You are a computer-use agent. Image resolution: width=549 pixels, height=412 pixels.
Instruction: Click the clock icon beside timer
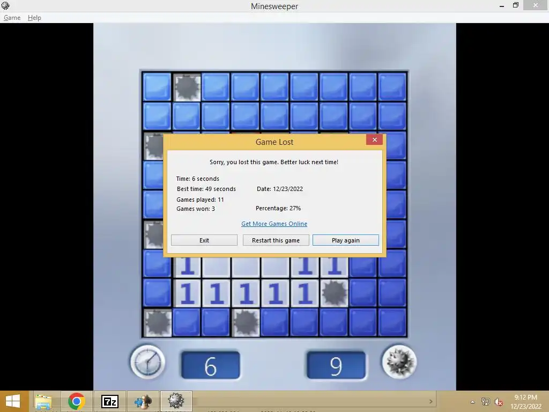click(147, 362)
